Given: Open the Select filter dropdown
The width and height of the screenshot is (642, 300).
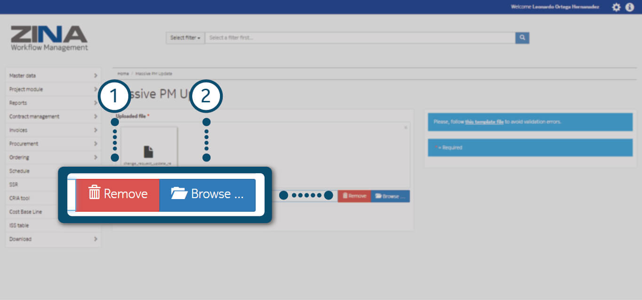Looking at the screenshot, I should pos(185,38).
